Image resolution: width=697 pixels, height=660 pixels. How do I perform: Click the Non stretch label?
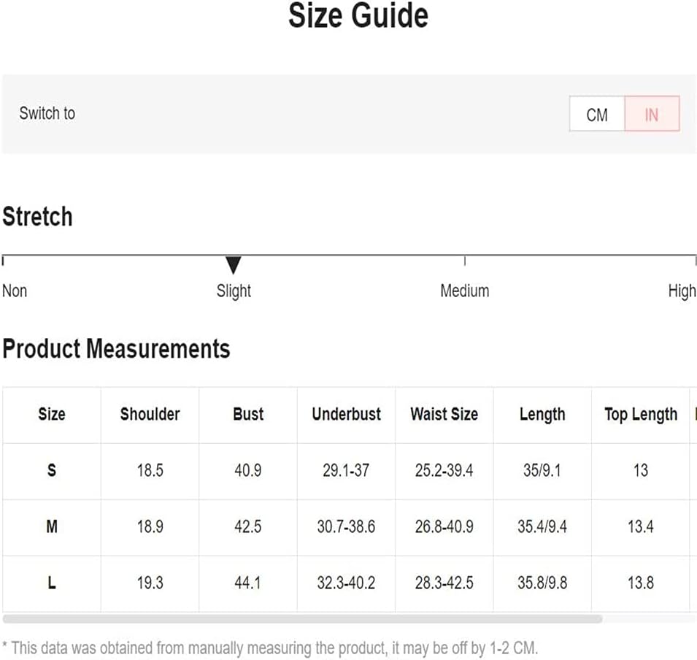[x=15, y=291]
